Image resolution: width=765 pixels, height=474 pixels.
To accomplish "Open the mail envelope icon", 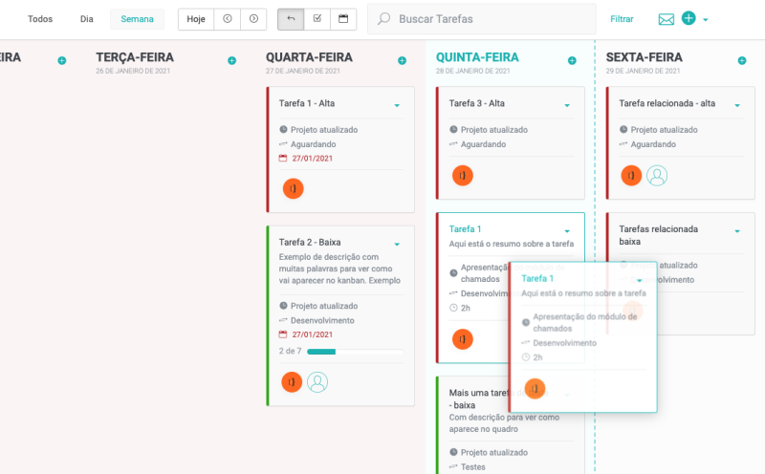I will [667, 19].
